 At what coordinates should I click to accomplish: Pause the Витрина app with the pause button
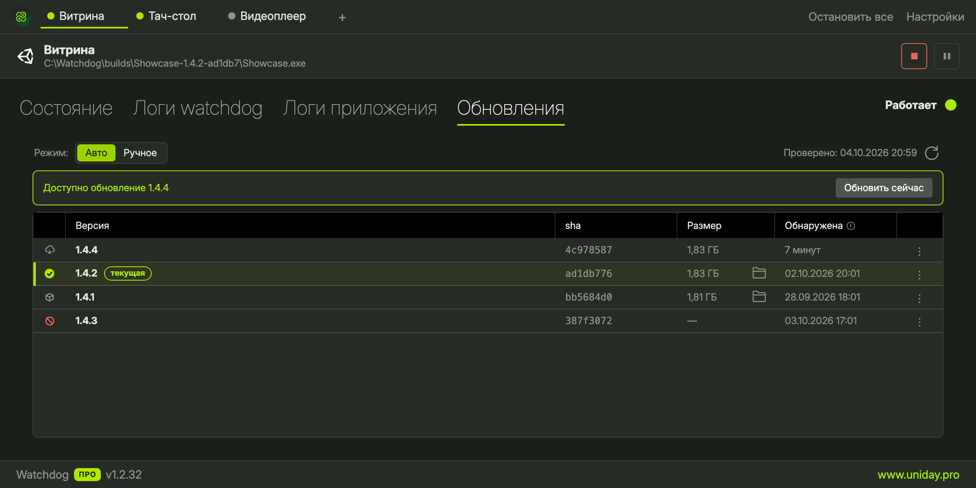(947, 56)
